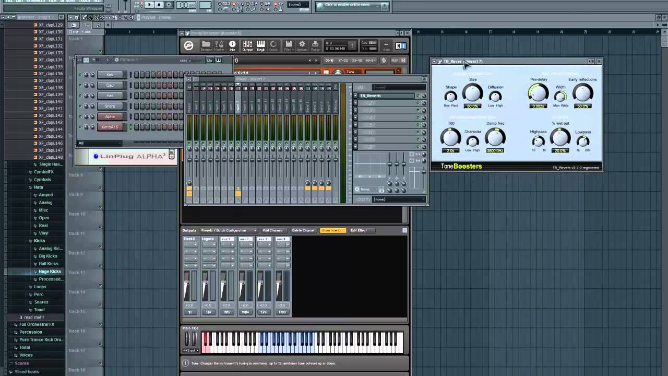Open the Kontakt Browse panel
This screenshot has height=376, width=668.
(x=206, y=46)
